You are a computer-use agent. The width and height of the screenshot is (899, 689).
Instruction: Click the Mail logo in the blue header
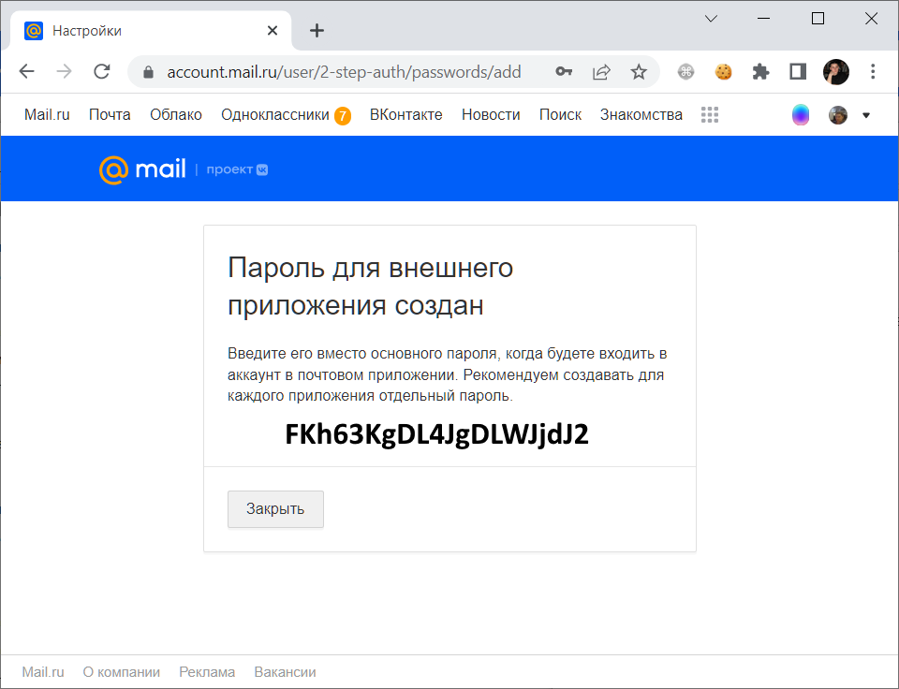[142, 169]
